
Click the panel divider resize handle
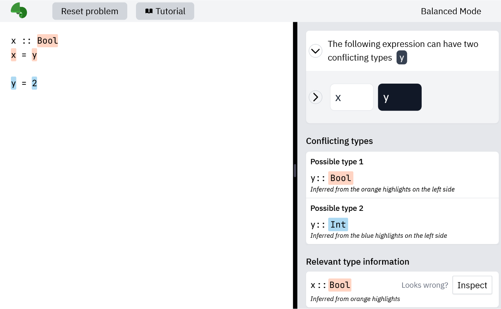click(295, 170)
